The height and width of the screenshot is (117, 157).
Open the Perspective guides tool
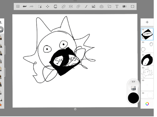pyautogui.click(x=101, y=6)
